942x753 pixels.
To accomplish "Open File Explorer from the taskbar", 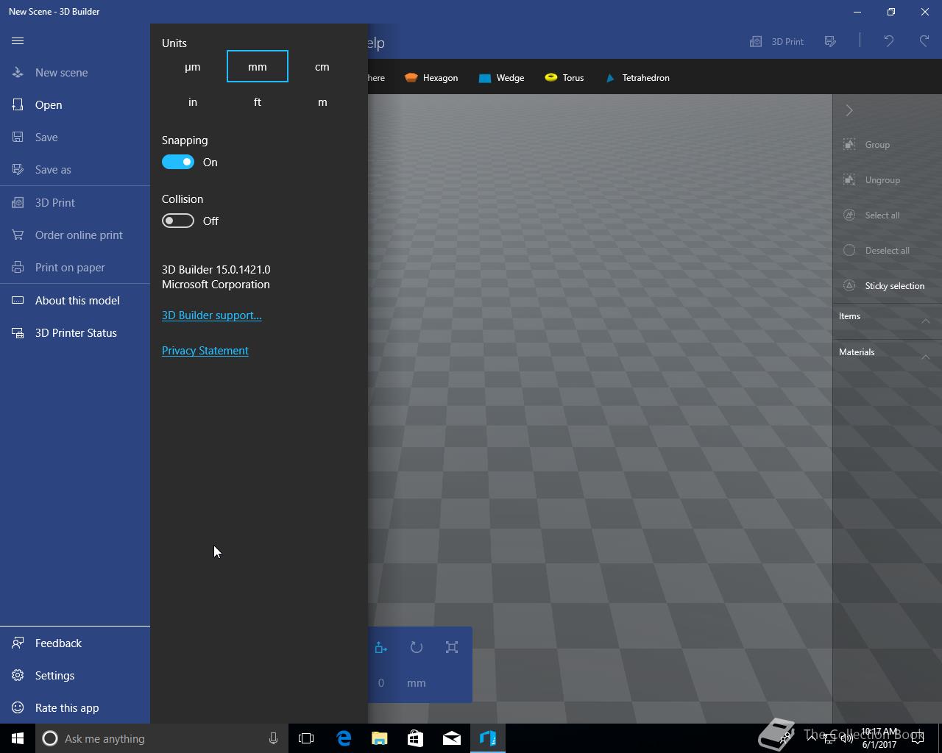I will tap(379, 738).
